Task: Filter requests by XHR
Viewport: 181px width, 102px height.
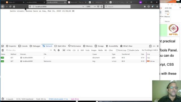Action: click(x=82, y=50)
